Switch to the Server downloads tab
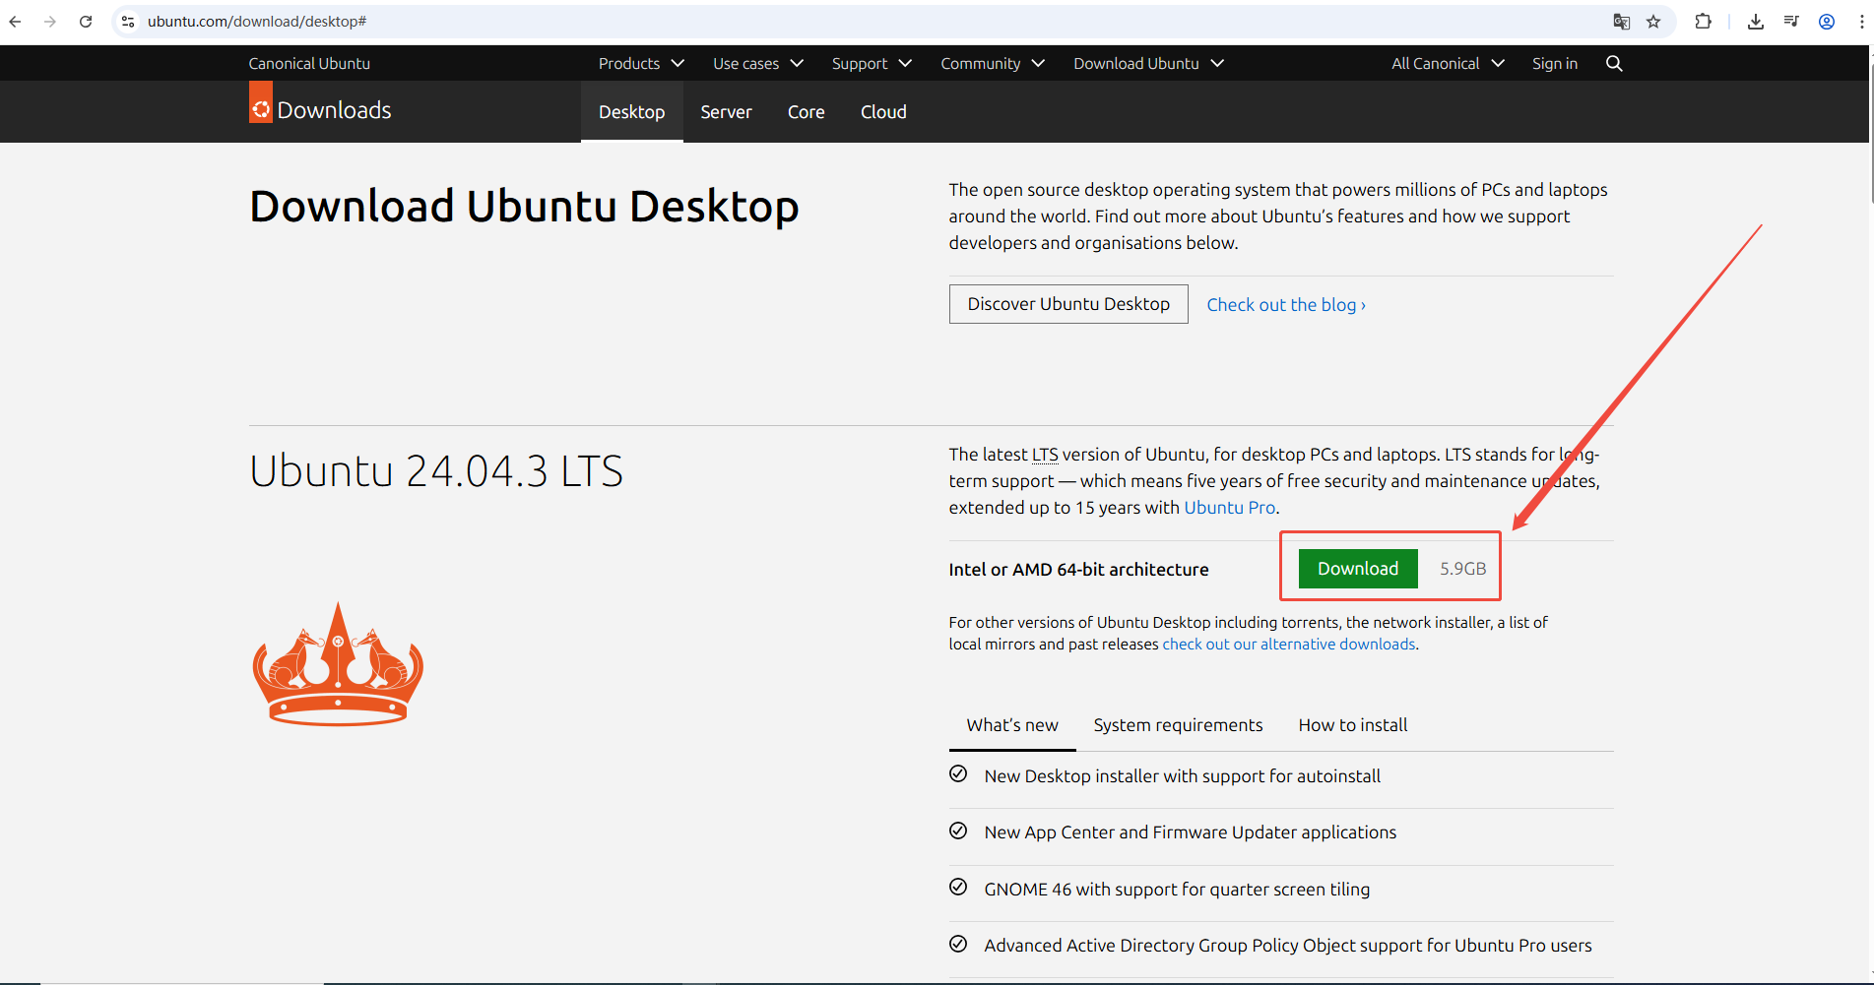Screen dimensions: 1874x985 click(726, 112)
